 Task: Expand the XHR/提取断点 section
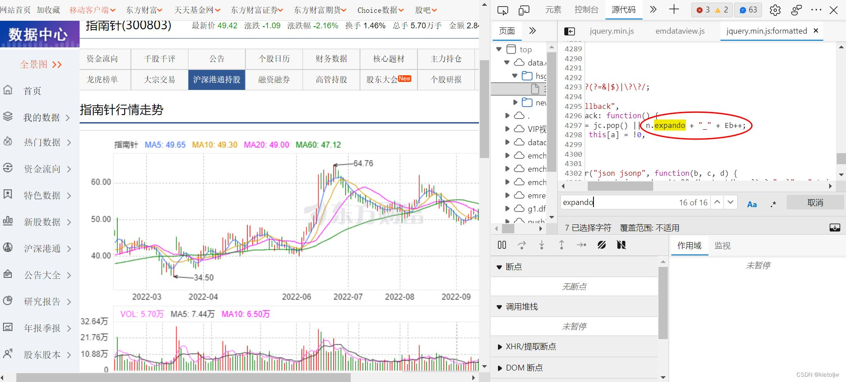coord(500,347)
